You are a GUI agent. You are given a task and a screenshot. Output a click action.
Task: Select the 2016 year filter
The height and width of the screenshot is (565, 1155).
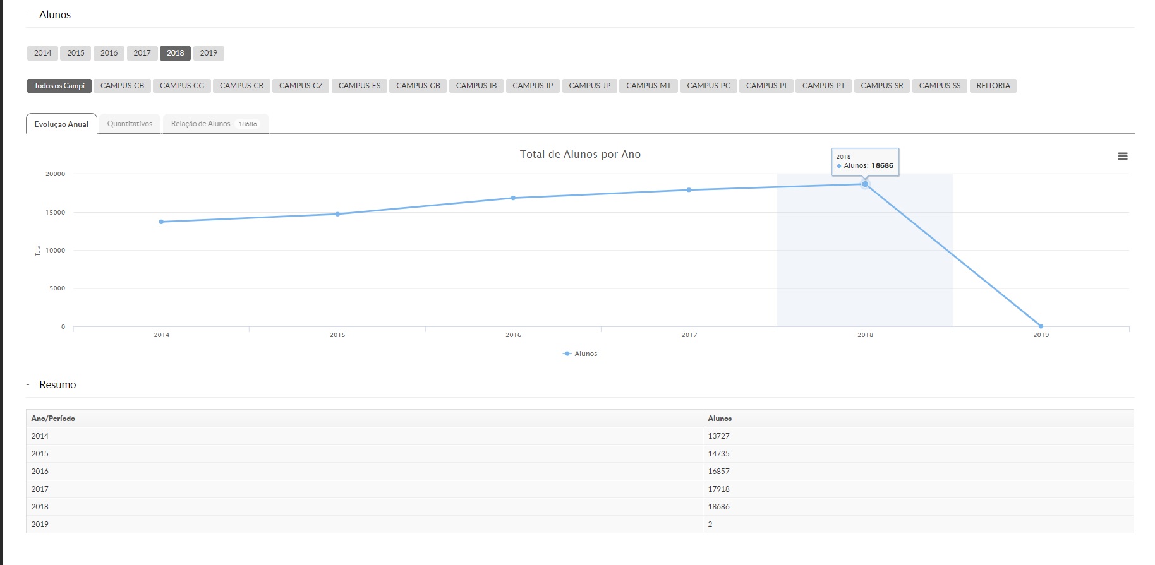[x=109, y=53]
